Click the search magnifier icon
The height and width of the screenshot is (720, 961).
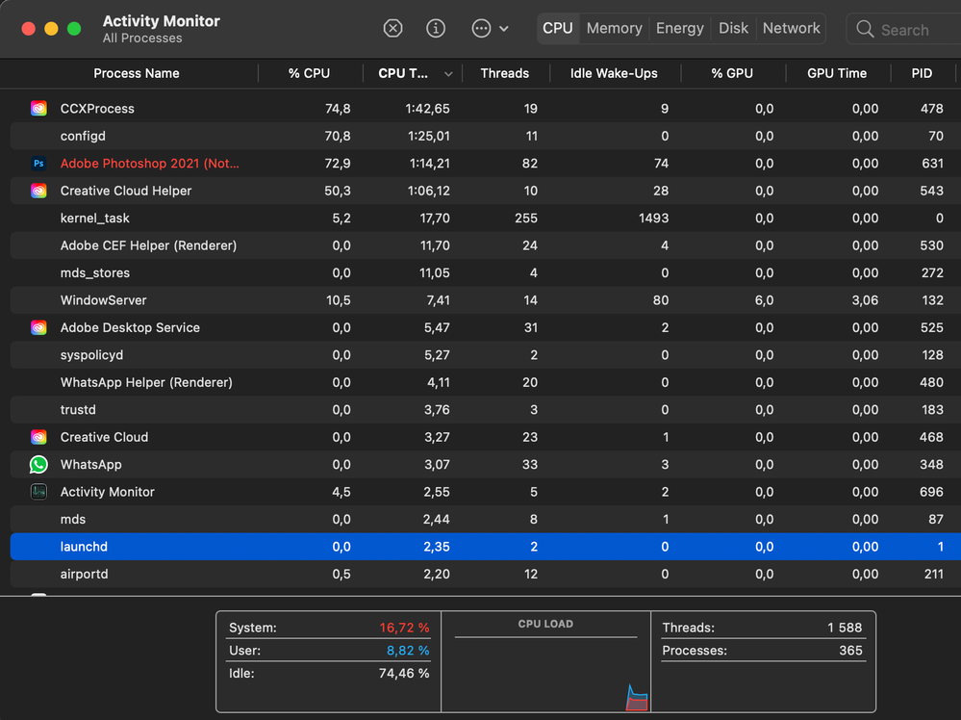[865, 29]
